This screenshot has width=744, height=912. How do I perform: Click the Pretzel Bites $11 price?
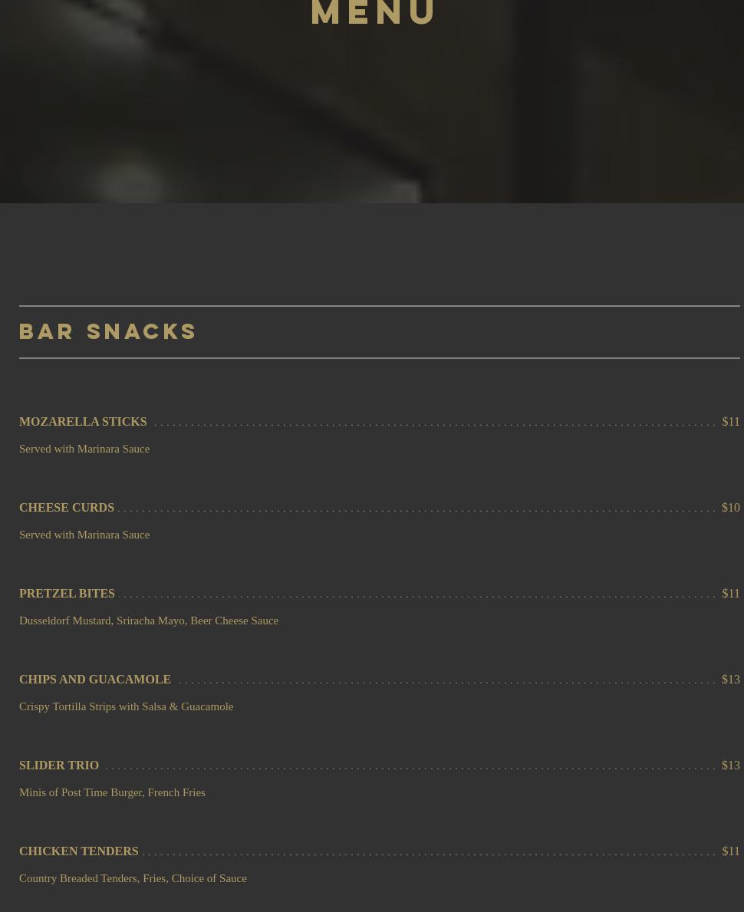(730, 594)
